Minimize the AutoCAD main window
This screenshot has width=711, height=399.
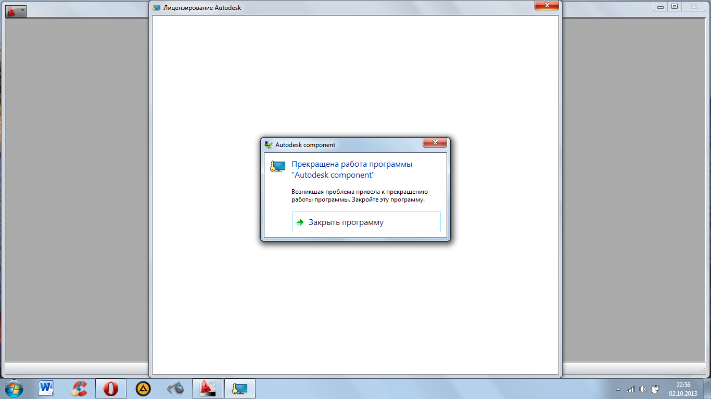661,6
